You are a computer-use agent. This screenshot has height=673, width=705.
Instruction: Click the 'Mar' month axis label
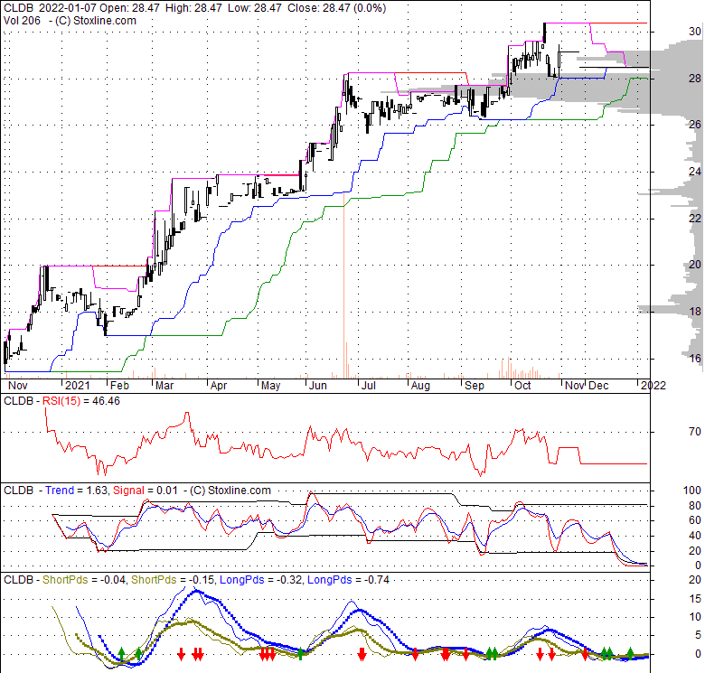(x=164, y=386)
